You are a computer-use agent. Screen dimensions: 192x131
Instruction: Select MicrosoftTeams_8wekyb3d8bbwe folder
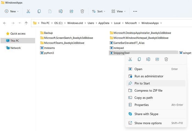click(62, 43)
